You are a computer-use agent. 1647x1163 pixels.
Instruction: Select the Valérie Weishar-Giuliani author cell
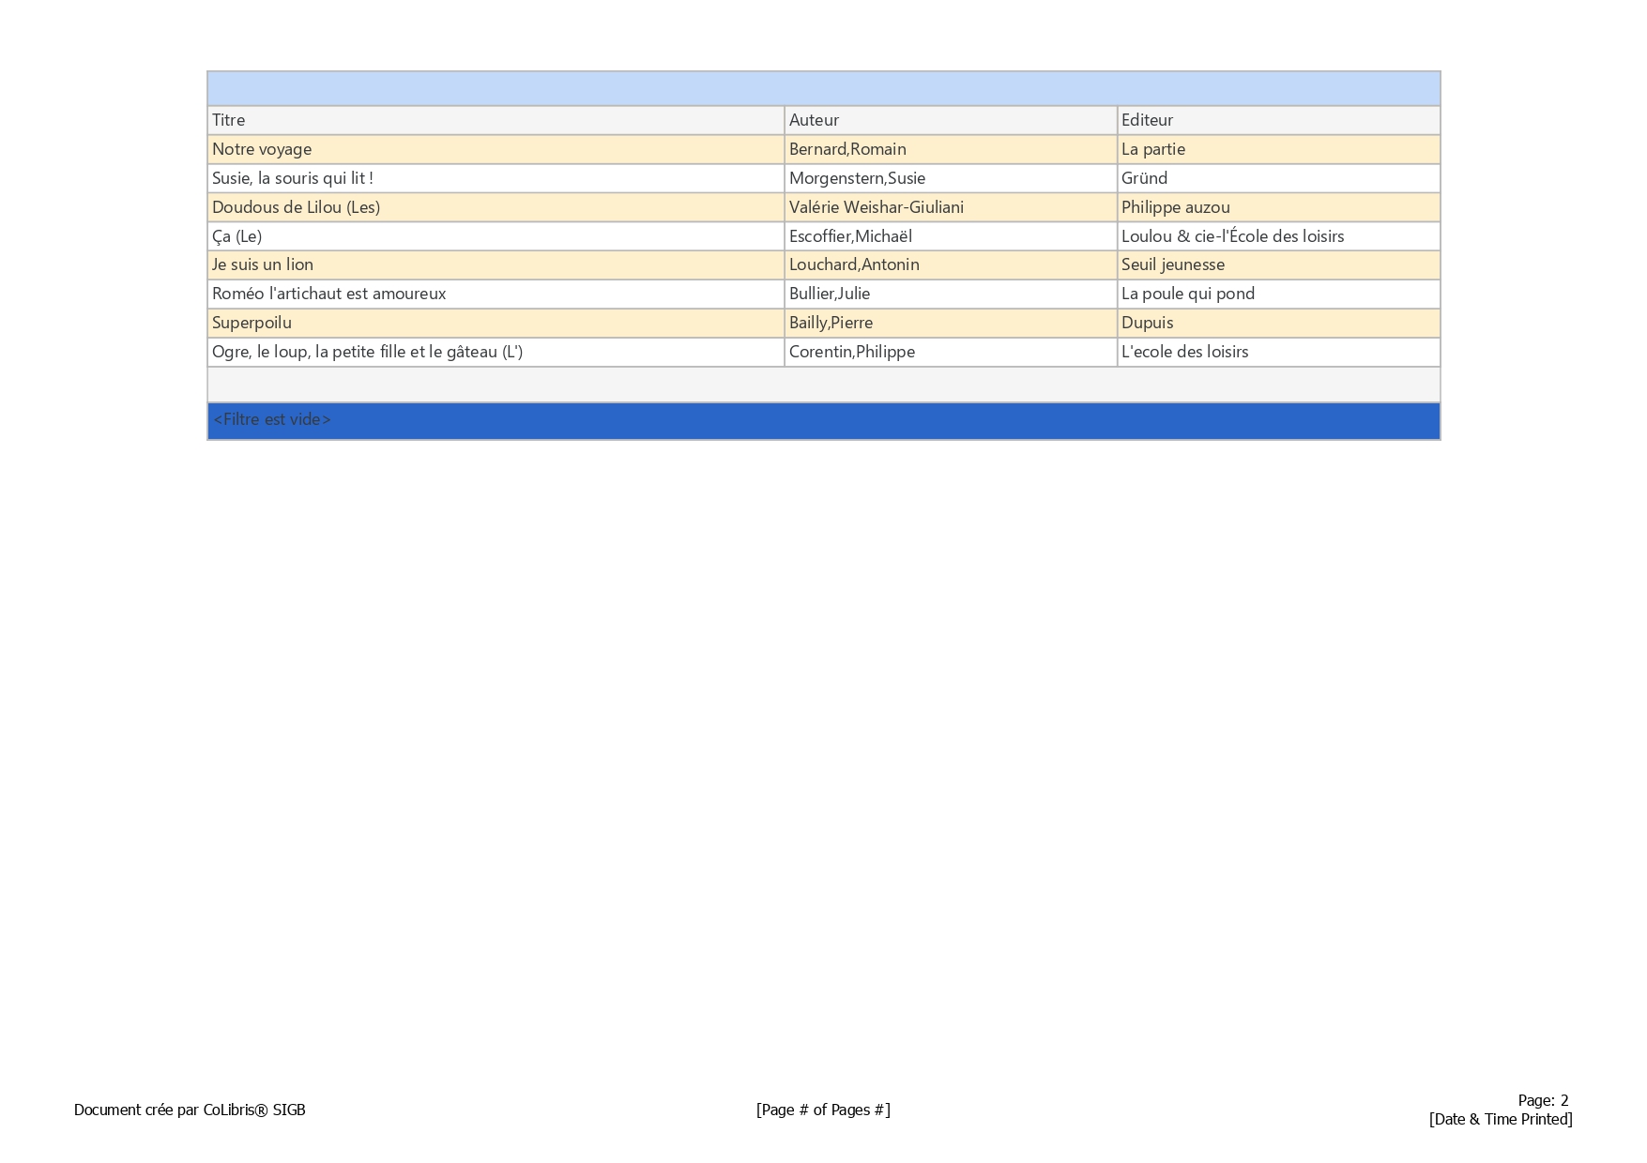951,207
